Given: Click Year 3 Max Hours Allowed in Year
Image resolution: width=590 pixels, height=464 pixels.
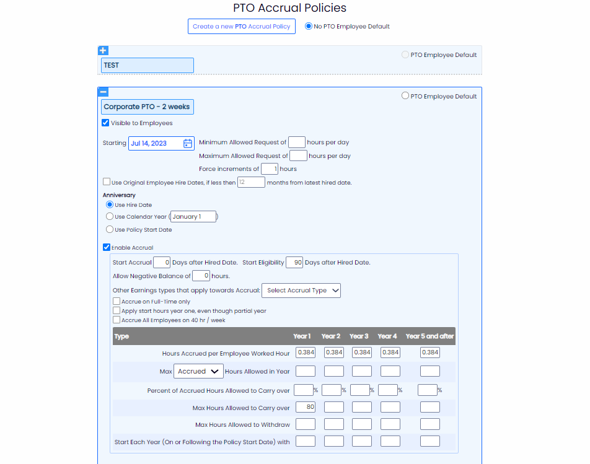Looking at the screenshot, I should (362, 371).
